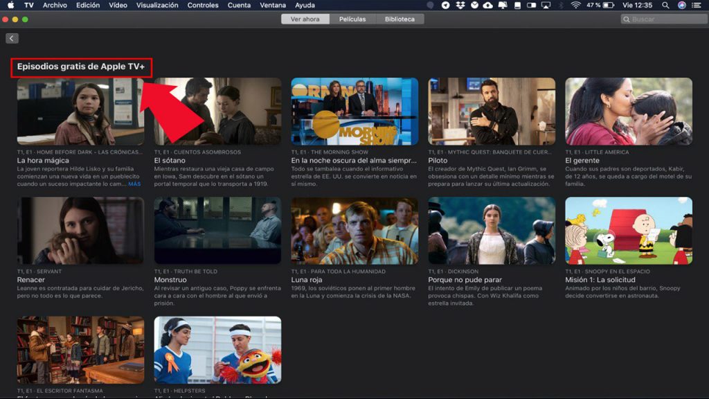Open Truth Be Told Monstruo thumbnail
Viewport: 709px width, 399px height.
click(217, 231)
